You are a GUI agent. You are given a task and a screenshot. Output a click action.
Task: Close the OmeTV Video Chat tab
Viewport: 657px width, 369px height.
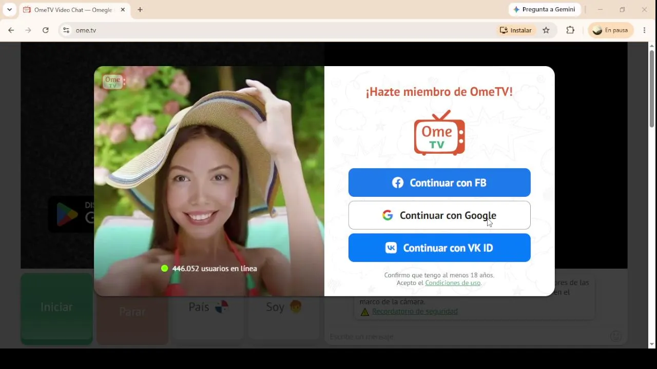click(123, 10)
